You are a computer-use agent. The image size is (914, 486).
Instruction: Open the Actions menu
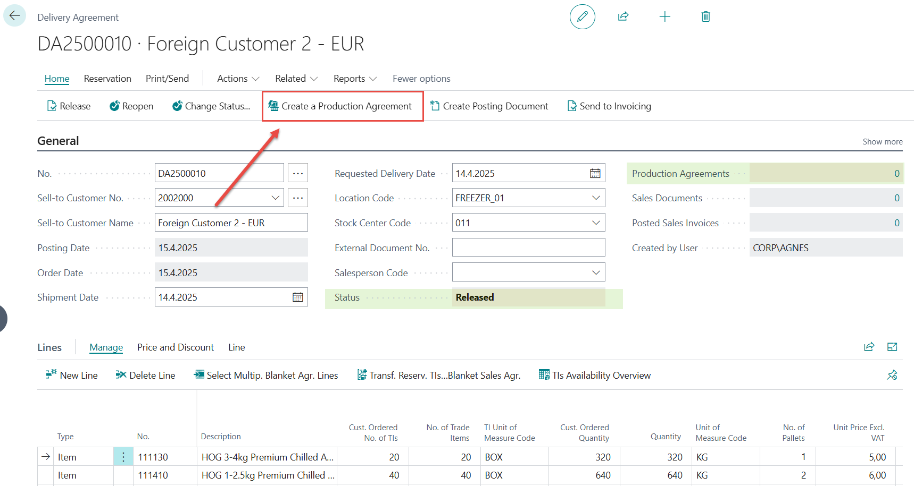tap(238, 79)
